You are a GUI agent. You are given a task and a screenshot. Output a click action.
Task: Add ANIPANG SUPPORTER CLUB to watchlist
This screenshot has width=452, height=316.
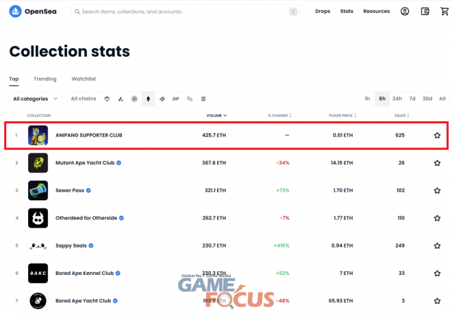tap(437, 135)
